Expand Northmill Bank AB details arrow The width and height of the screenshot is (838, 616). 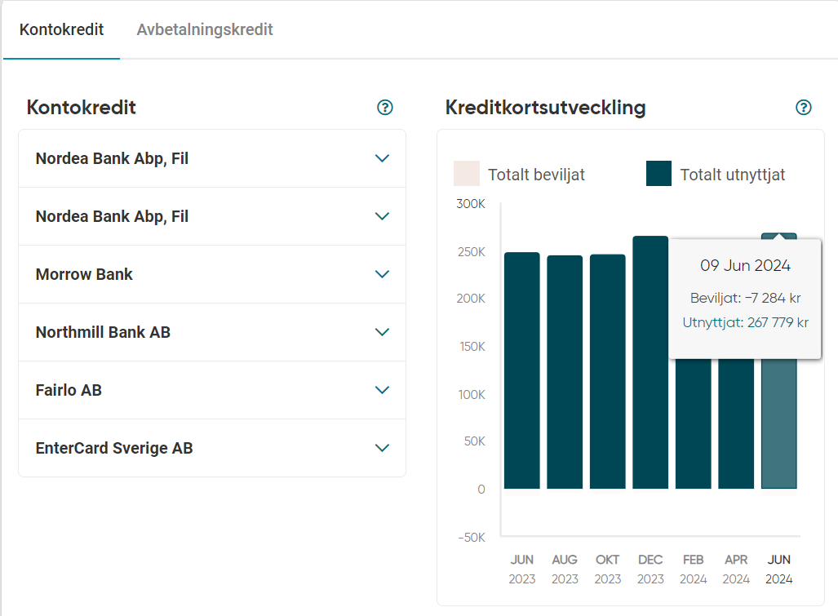382,332
